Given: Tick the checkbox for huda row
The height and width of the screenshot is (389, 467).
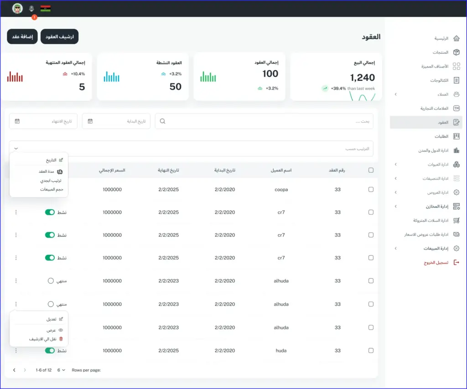Looking at the screenshot, I should [x=371, y=351].
